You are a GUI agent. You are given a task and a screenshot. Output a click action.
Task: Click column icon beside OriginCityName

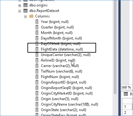coord(37,104)
